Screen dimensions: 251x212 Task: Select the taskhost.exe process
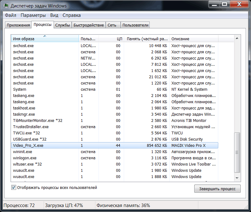click(x=115, y=108)
